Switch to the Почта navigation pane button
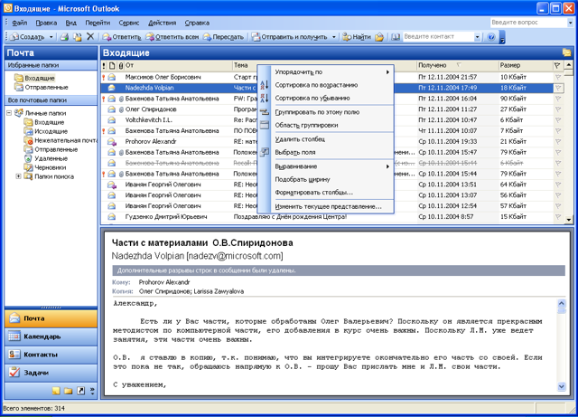The height and width of the screenshot is (417, 578). click(x=51, y=318)
